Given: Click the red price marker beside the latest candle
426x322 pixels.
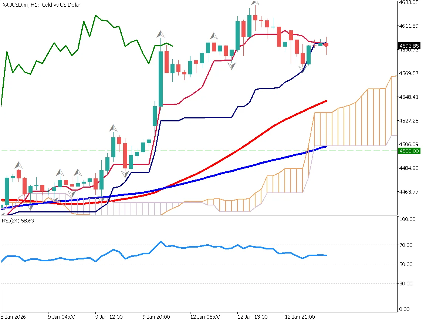Looking at the screenshot, I should click(327, 44).
